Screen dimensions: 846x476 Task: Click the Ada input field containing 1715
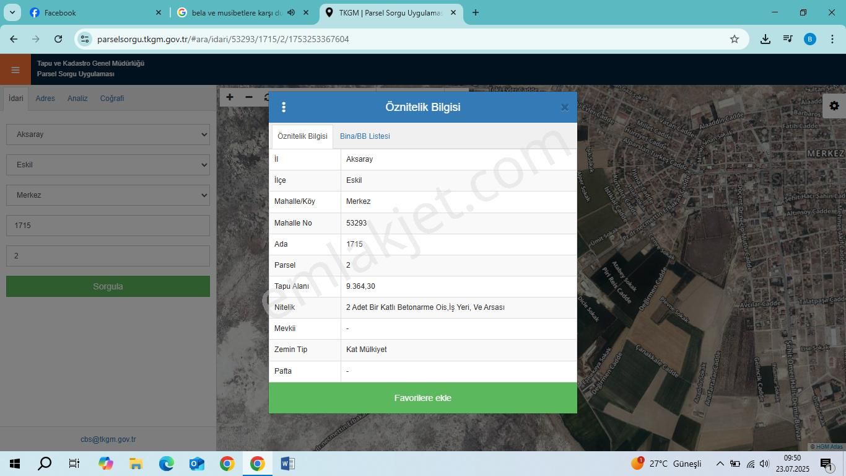[108, 226]
